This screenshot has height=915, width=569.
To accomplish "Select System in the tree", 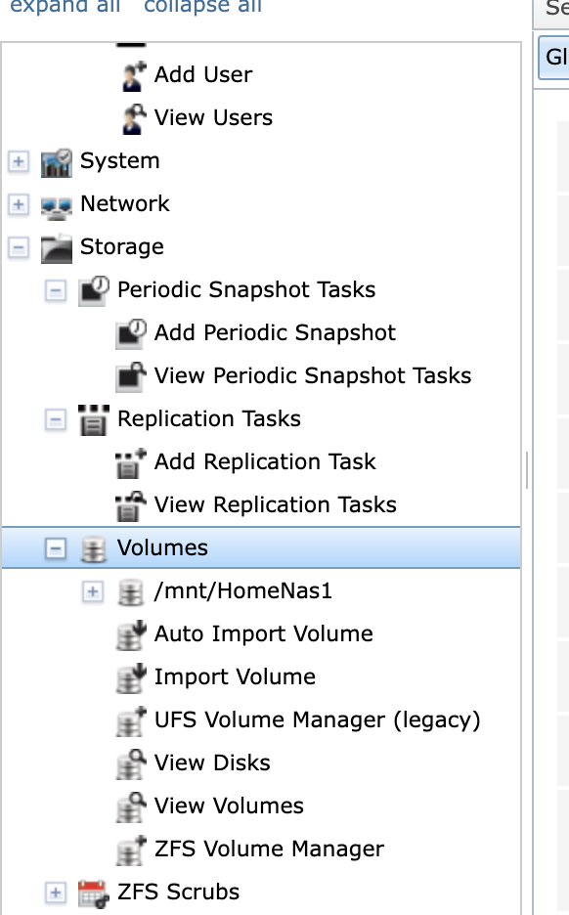I will click(119, 161).
